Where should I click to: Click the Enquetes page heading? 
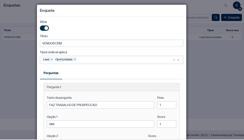(12, 5)
